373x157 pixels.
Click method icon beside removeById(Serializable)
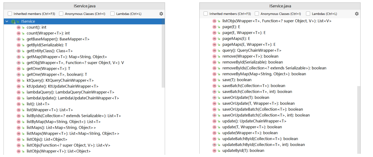point(214,62)
